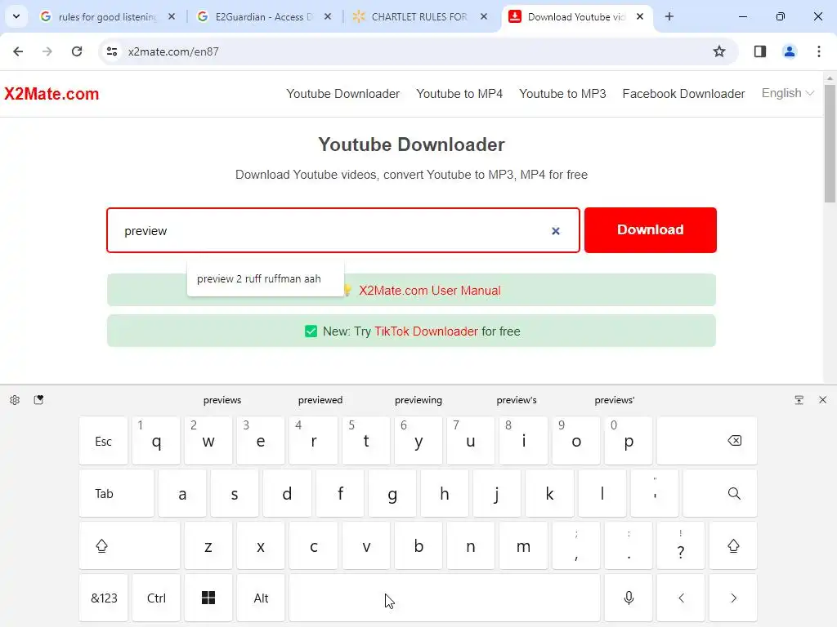Open the tab search dropdown arrow
Viewport: 837px width, 627px height.
point(16,16)
